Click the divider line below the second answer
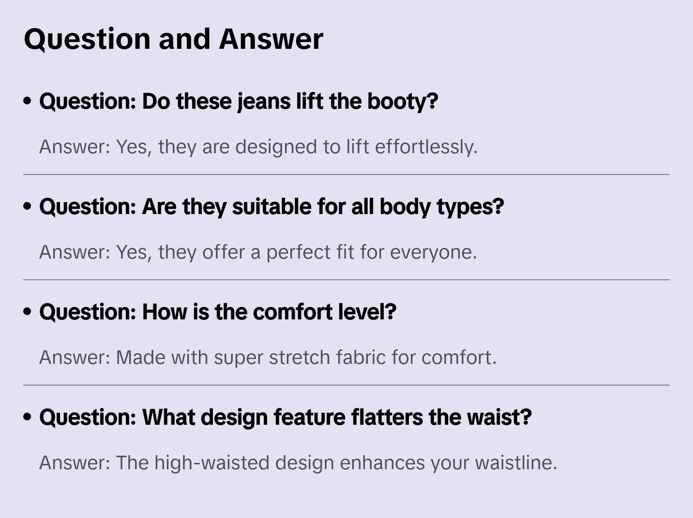 (346, 280)
